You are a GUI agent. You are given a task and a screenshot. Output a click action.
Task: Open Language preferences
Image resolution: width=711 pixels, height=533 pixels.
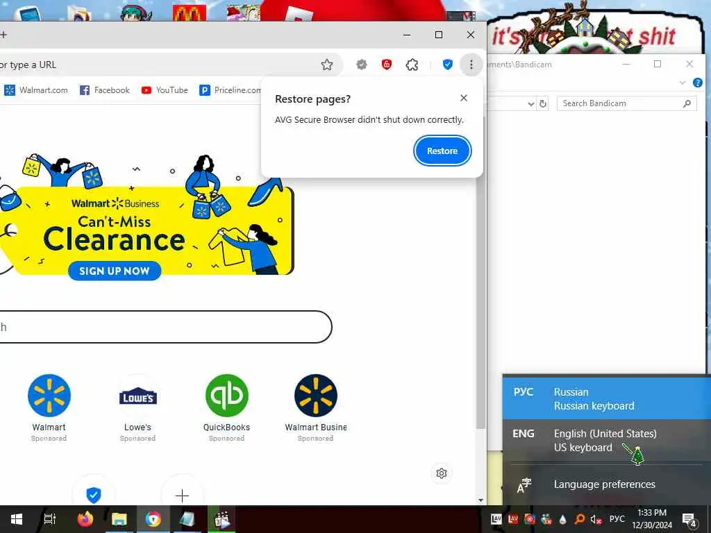tap(606, 484)
